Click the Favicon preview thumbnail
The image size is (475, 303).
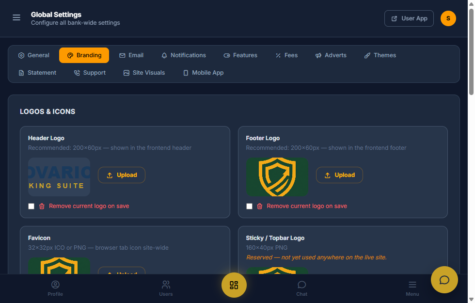pyautogui.click(x=59, y=266)
